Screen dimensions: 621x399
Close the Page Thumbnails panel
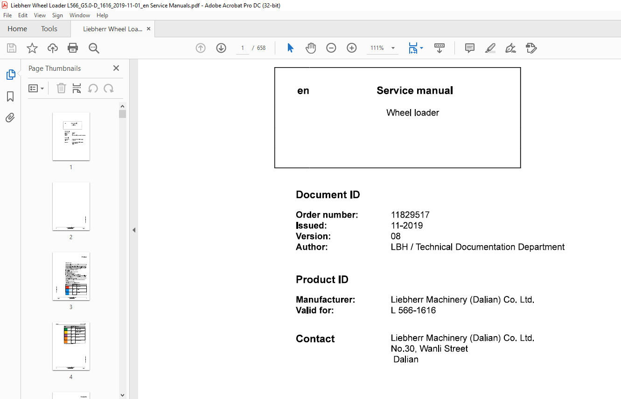tap(116, 68)
